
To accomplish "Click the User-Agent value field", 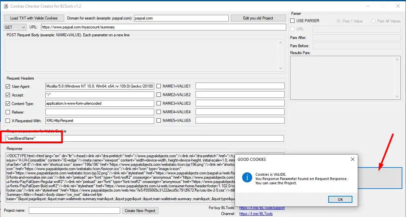I will [x=100, y=86].
